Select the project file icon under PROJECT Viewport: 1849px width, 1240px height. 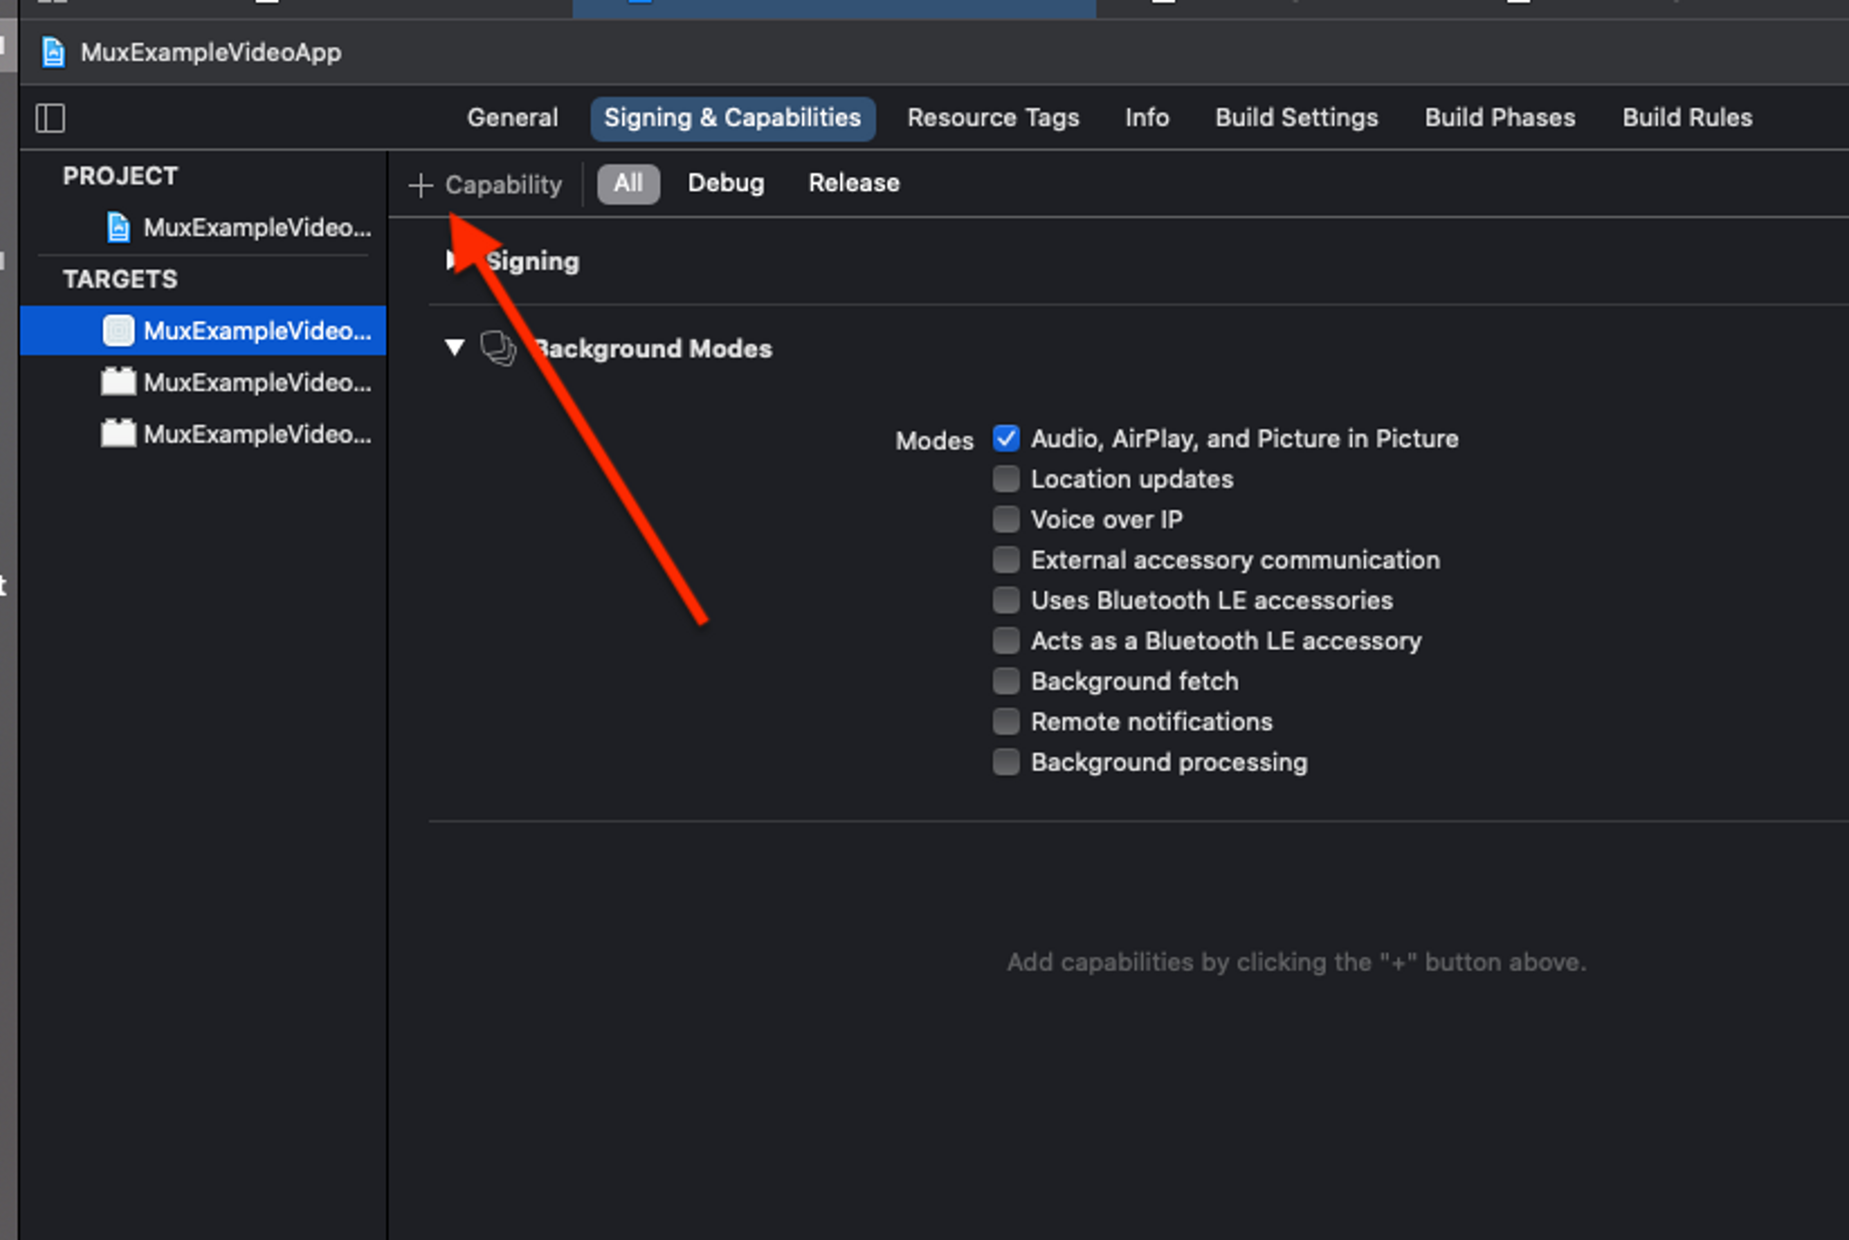coord(118,228)
